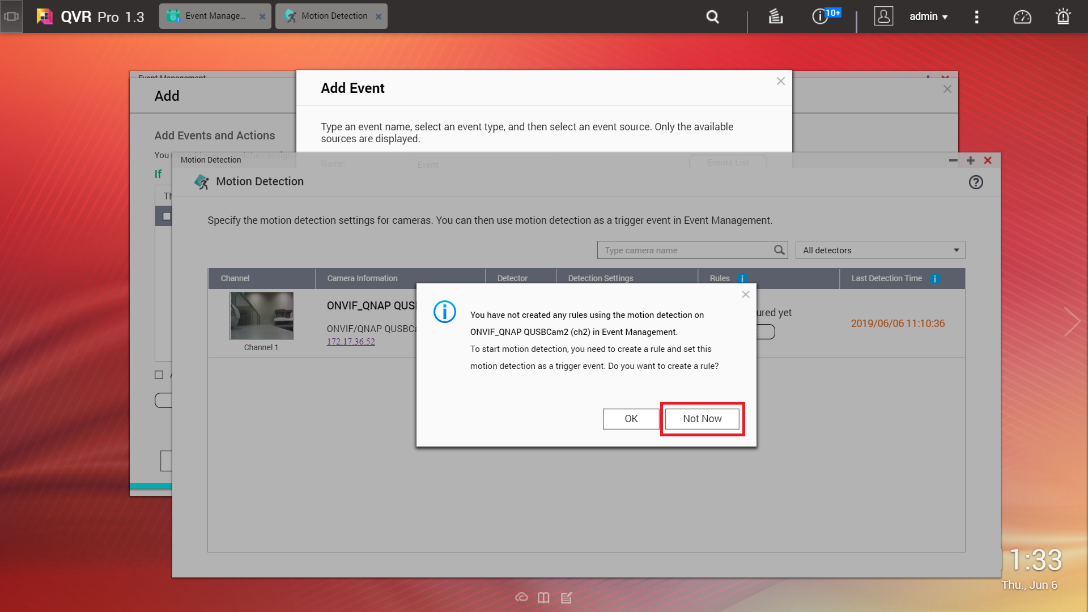This screenshot has width=1088, height=612.
Task: Click the Channel column header
Action: coord(261,278)
